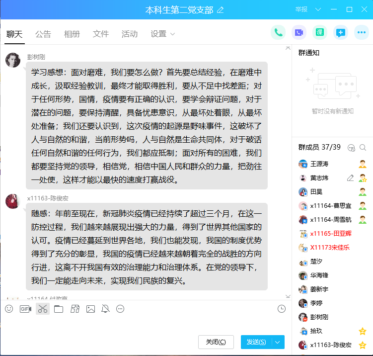Select the scissors screenshot tool

coord(43,309)
